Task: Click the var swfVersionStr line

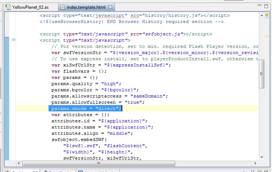Action: [155, 53]
